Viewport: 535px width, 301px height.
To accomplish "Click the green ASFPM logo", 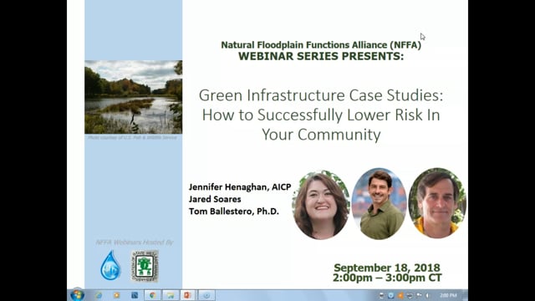I will click(x=145, y=266).
